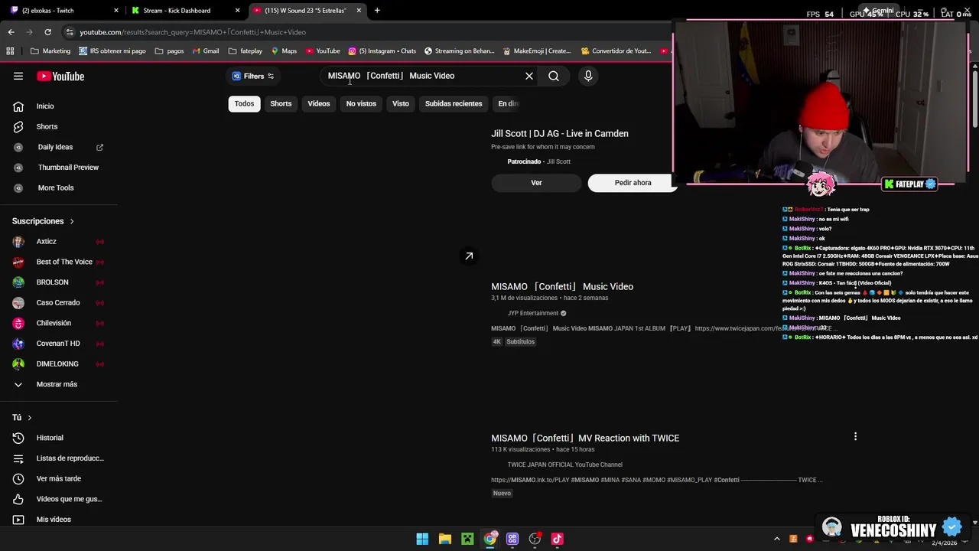979x551 pixels.
Task: Show hidden system tray icons
Action: (x=777, y=539)
